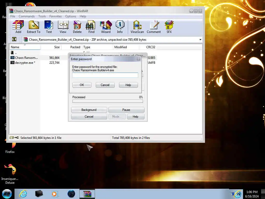Click the Extract To toolbar icon

[34, 27]
